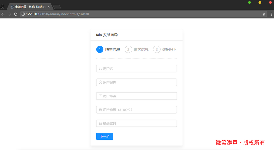Click the site info icon in address bar
274x150 pixels.
tap(23, 14)
